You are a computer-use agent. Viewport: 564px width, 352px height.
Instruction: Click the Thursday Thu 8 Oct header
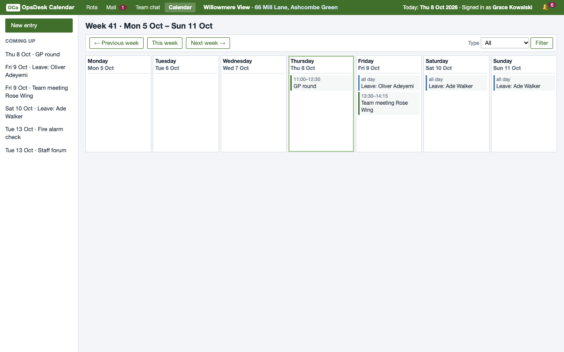click(x=321, y=65)
